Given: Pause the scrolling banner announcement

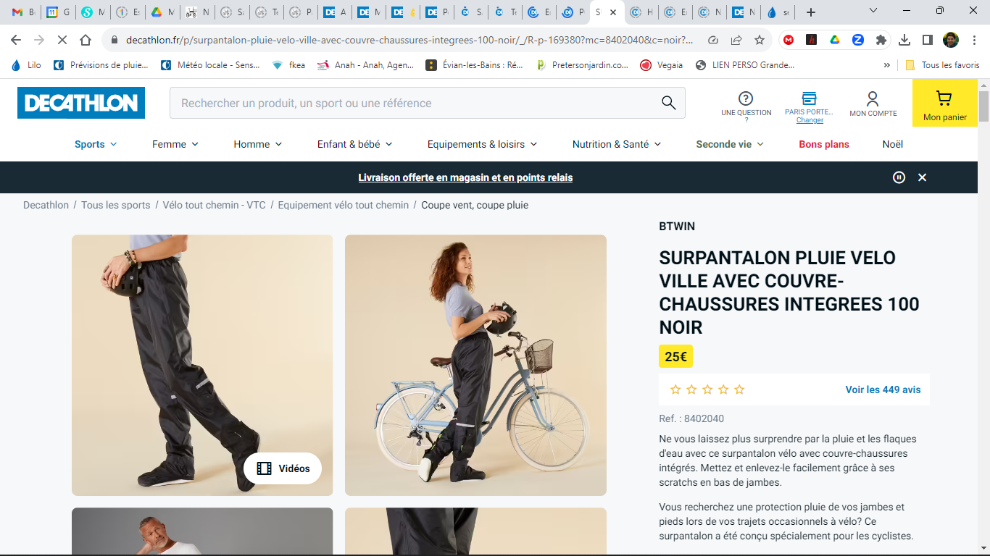Looking at the screenshot, I should (899, 177).
